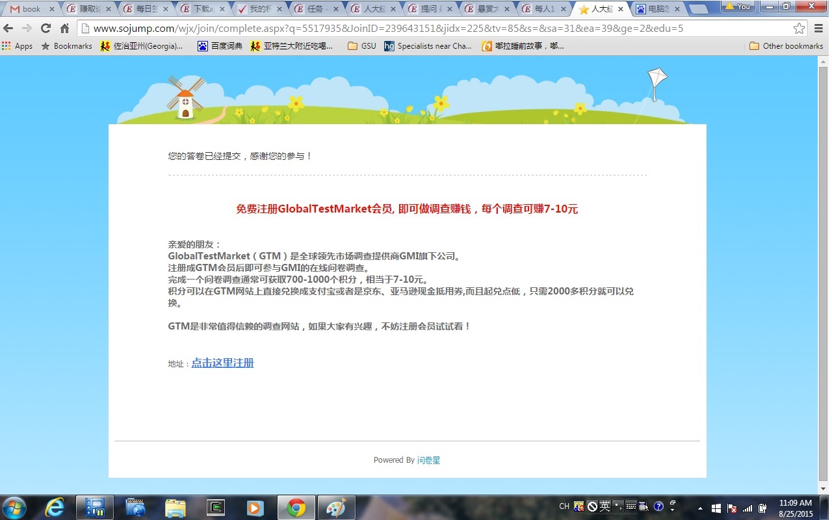The width and height of the screenshot is (832, 520).
Task: Launch Windows Media Player from taskbar
Action: [x=256, y=507]
